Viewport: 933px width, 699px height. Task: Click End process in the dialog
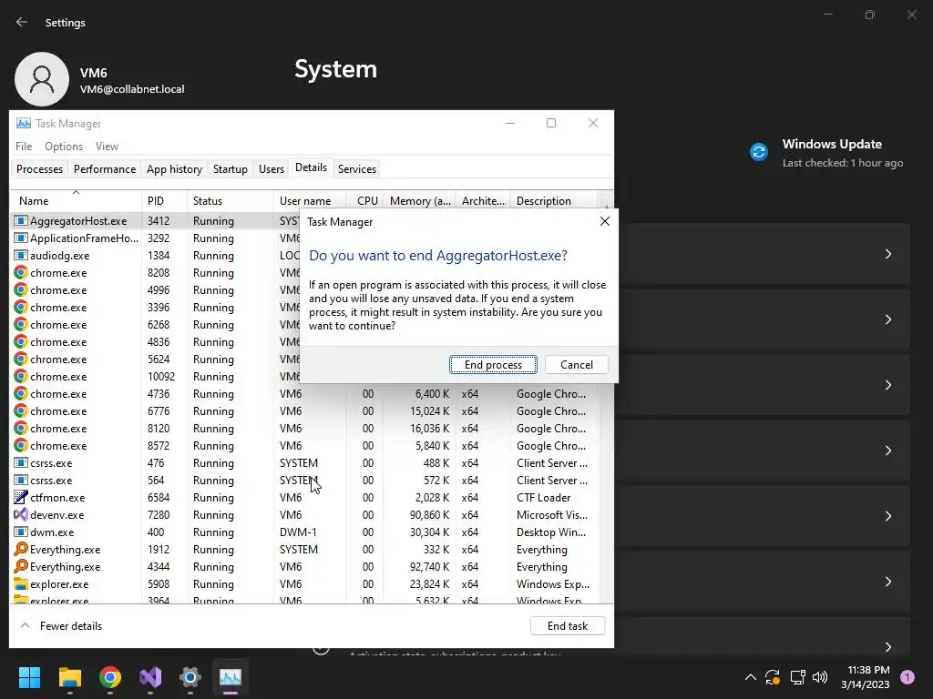[493, 364]
